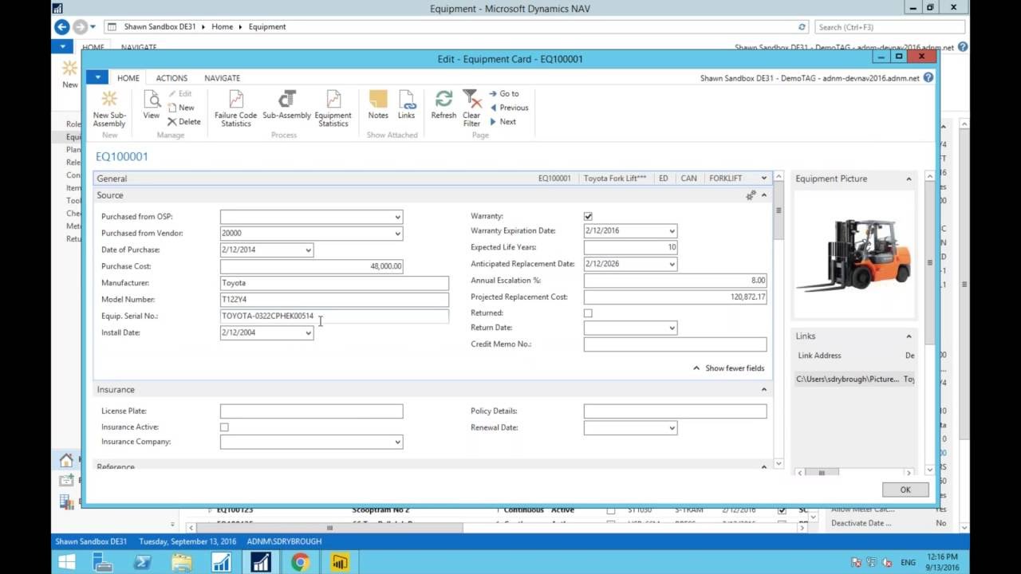
Task: Open the Windows Start button
Action: pos(67,562)
